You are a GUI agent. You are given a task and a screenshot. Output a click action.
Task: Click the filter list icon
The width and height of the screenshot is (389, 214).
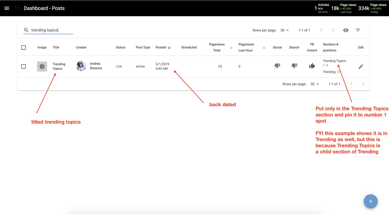[358, 30]
